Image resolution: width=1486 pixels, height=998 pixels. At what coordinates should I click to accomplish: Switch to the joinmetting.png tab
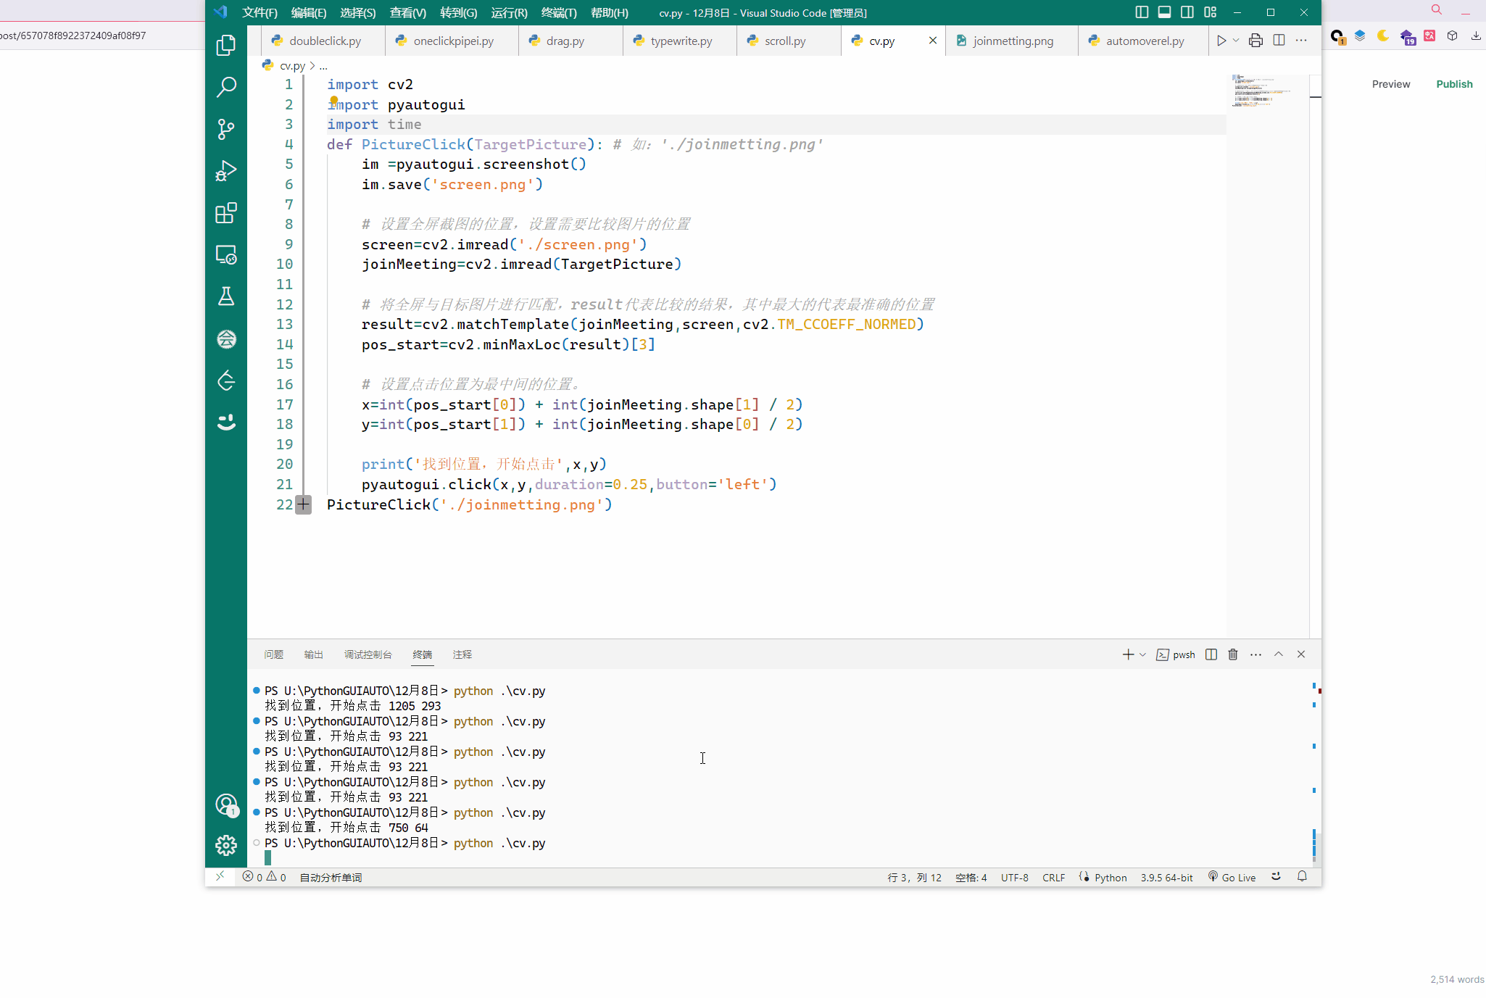(1012, 41)
